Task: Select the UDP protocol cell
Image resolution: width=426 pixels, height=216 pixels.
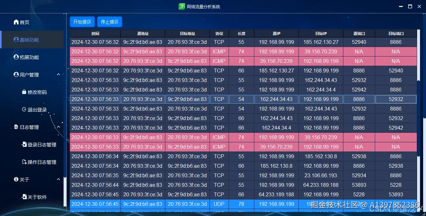Action: 219,204
